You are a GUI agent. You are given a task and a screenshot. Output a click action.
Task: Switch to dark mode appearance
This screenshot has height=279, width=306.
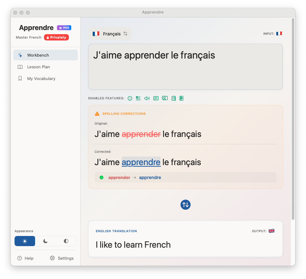pyautogui.click(x=45, y=241)
